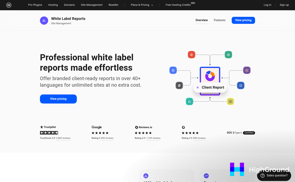Open the blue download icon
The image size is (295, 182).
point(173,70)
